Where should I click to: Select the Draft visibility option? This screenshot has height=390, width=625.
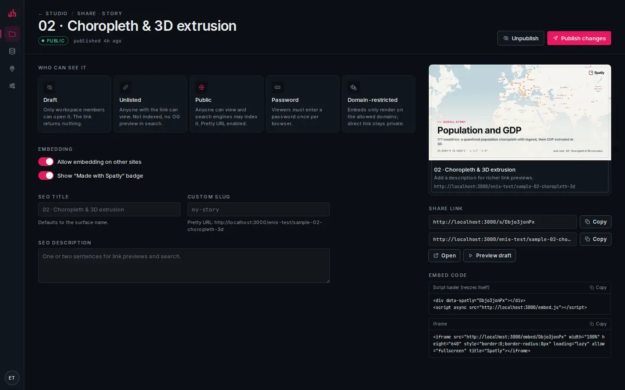pos(74,104)
